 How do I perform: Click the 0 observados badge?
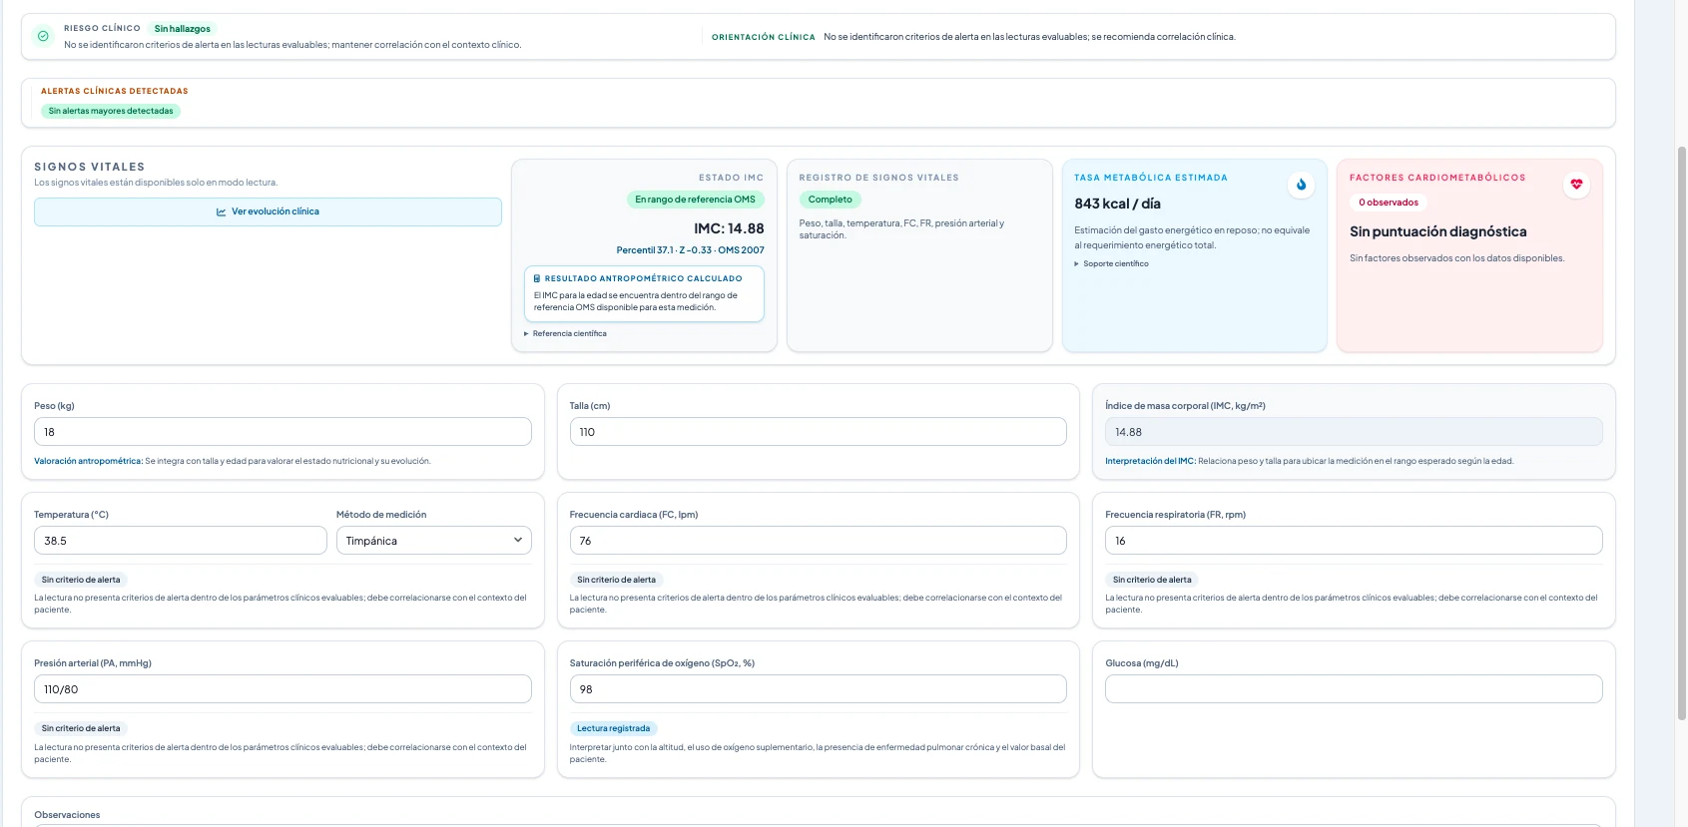(x=1389, y=203)
